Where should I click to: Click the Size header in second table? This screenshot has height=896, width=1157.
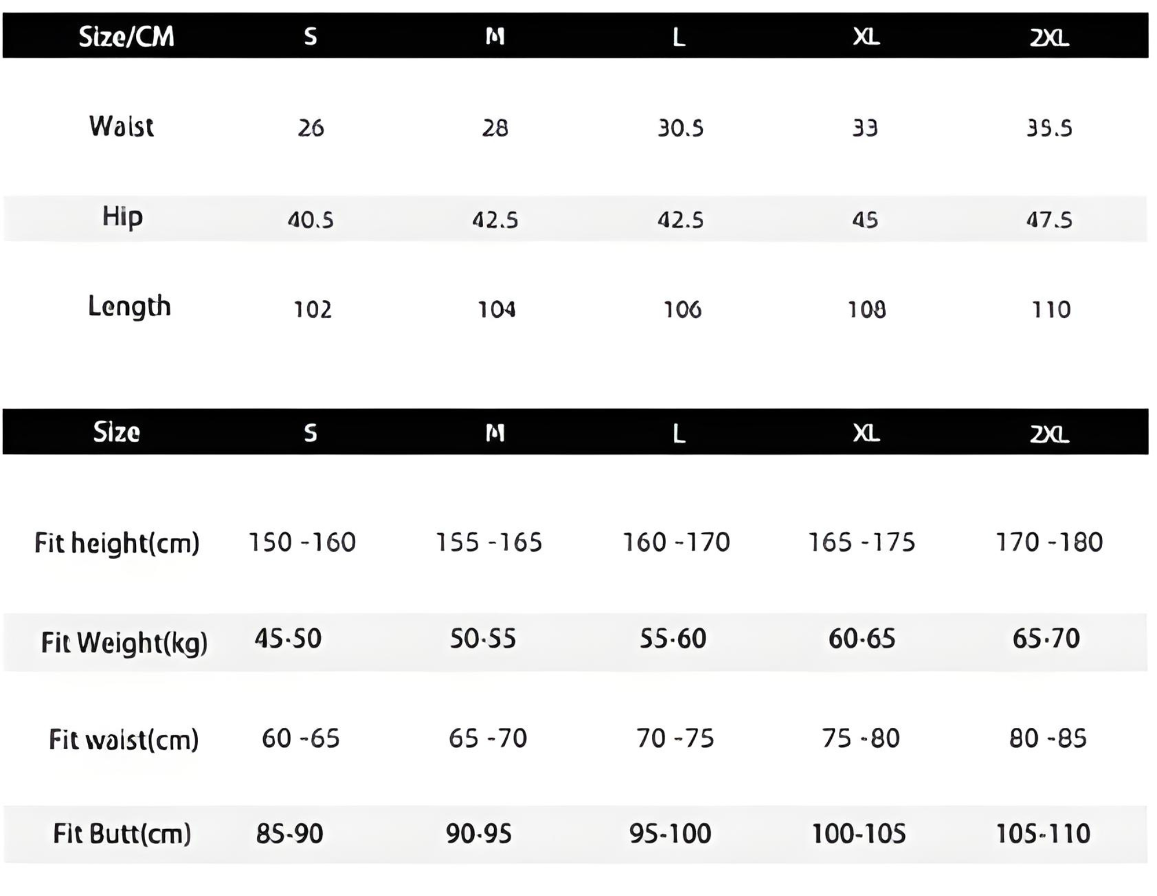pos(116,432)
